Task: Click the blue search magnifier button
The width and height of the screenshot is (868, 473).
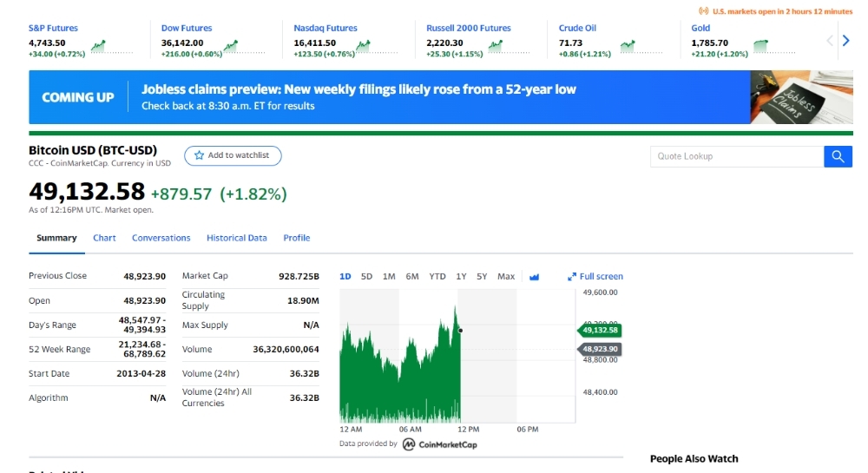Action: pos(838,156)
